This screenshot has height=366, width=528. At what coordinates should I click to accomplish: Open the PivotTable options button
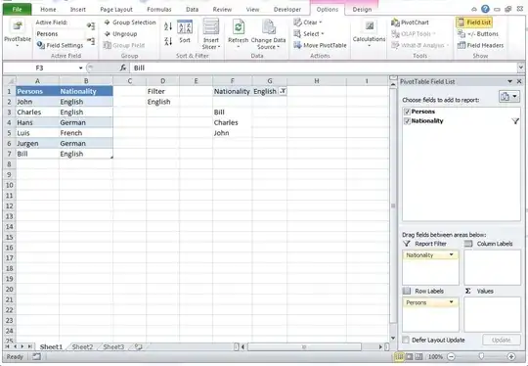18,33
